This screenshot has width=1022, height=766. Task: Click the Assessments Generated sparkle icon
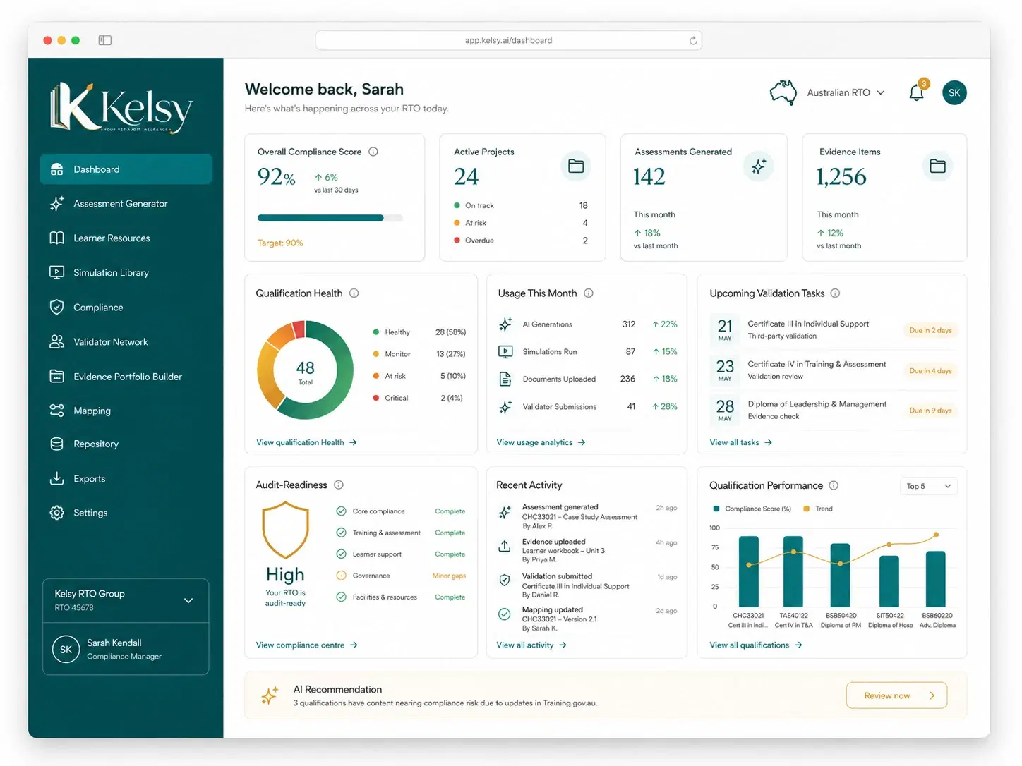coord(759,166)
